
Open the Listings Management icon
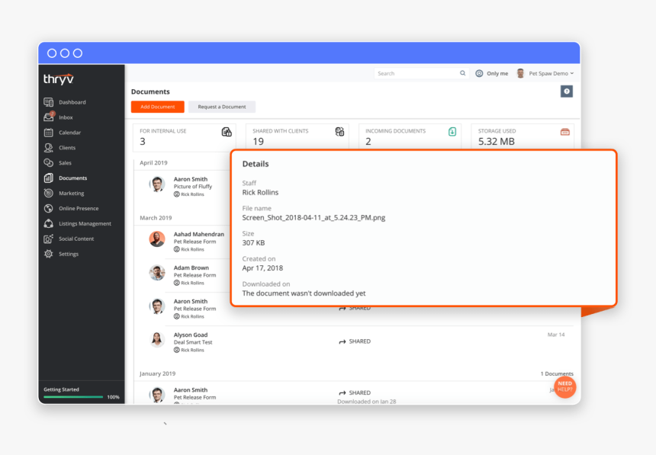(x=49, y=223)
